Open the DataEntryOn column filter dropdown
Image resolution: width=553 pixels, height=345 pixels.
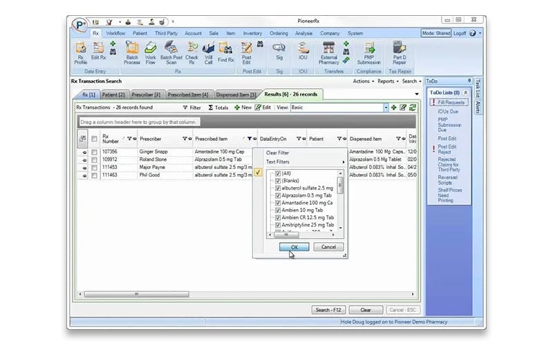tap(299, 139)
